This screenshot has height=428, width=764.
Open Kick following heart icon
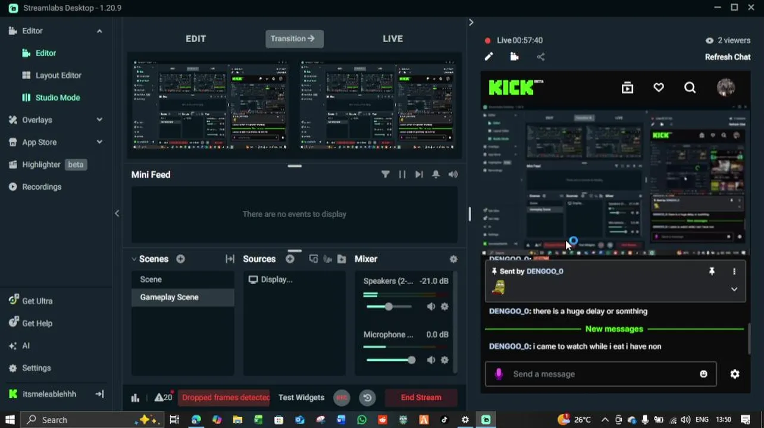[x=659, y=88]
